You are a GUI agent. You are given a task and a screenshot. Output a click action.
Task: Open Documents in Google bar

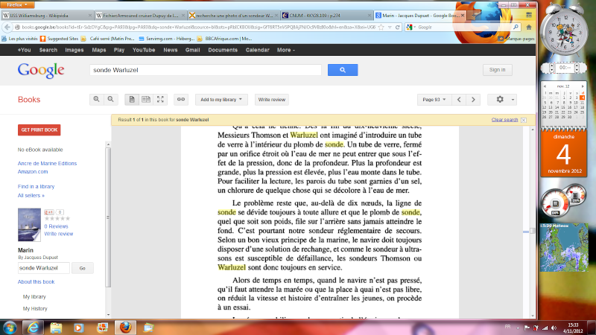tap(223, 50)
